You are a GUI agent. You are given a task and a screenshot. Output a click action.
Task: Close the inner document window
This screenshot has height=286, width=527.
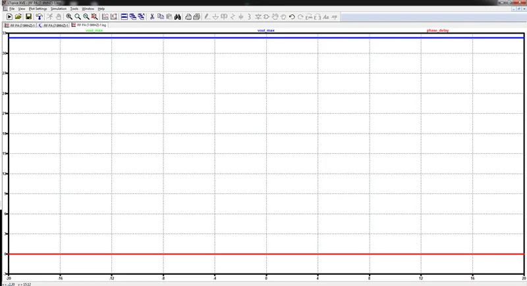click(x=524, y=9)
